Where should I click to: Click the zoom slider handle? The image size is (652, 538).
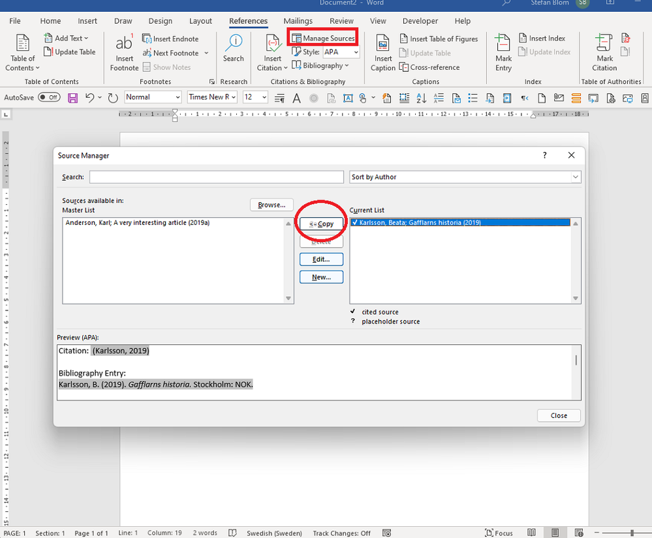[632, 533]
